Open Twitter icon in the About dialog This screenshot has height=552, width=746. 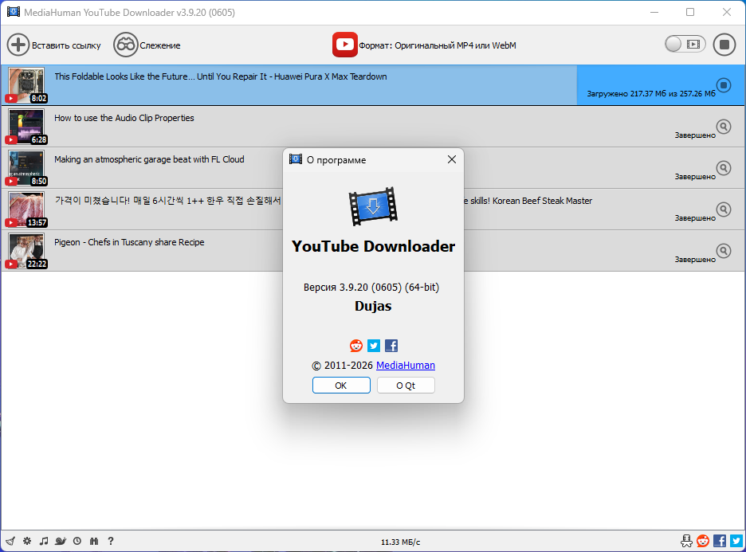(x=374, y=346)
